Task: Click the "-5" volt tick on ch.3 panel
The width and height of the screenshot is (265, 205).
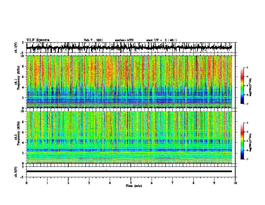Action: tap(22, 177)
